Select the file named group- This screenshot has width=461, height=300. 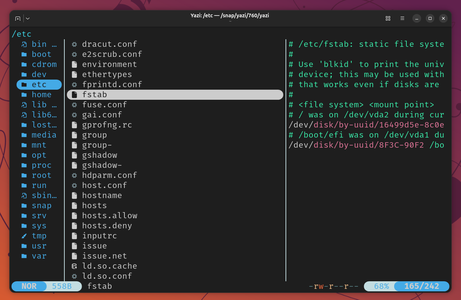pyautogui.click(x=97, y=145)
